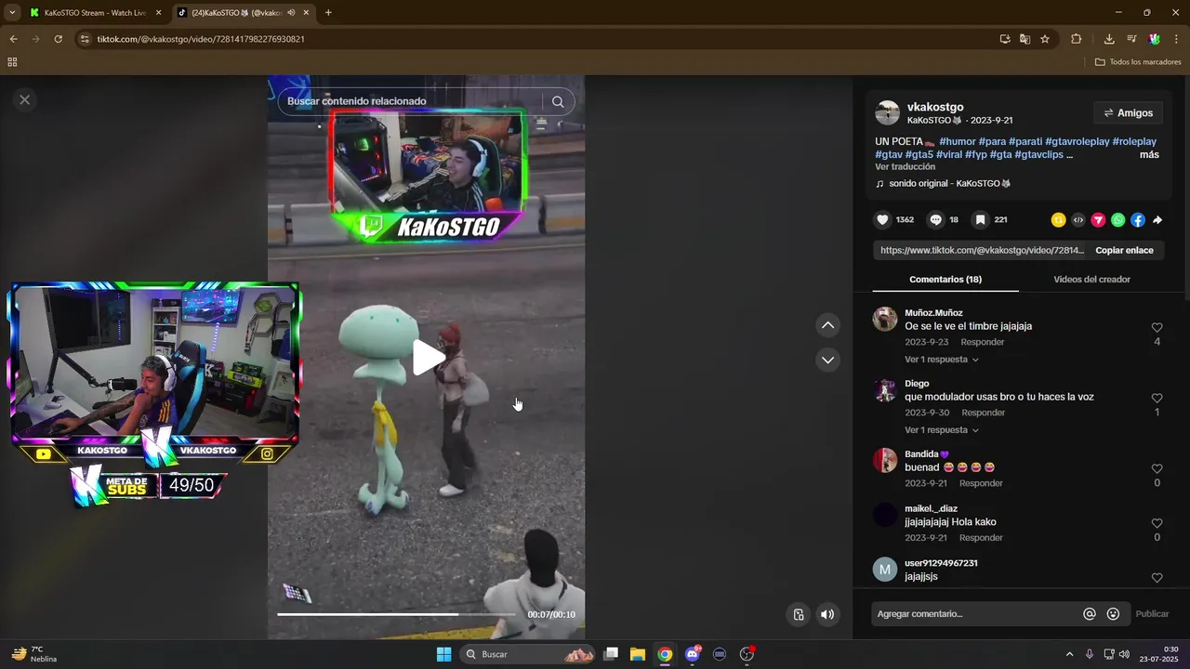Install app icon in address bar
This screenshot has height=669, width=1190.
1005,39
